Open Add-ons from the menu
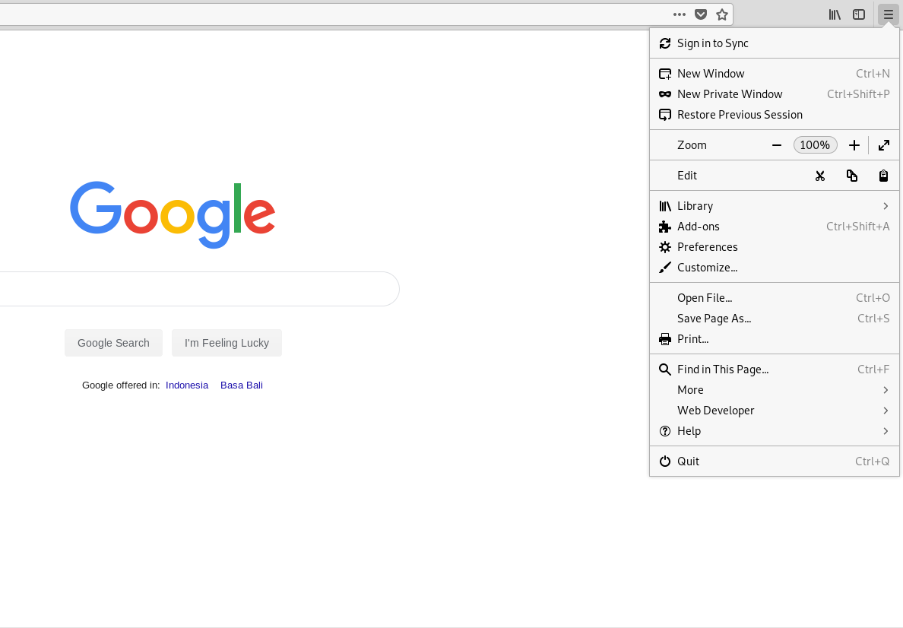903x628 pixels. [775, 227]
